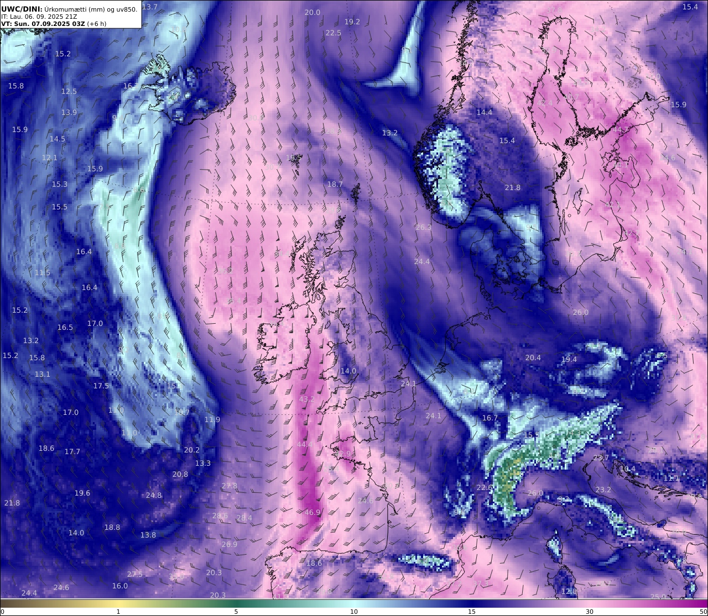Click the 12.0 value near Sardinia

tap(569, 591)
